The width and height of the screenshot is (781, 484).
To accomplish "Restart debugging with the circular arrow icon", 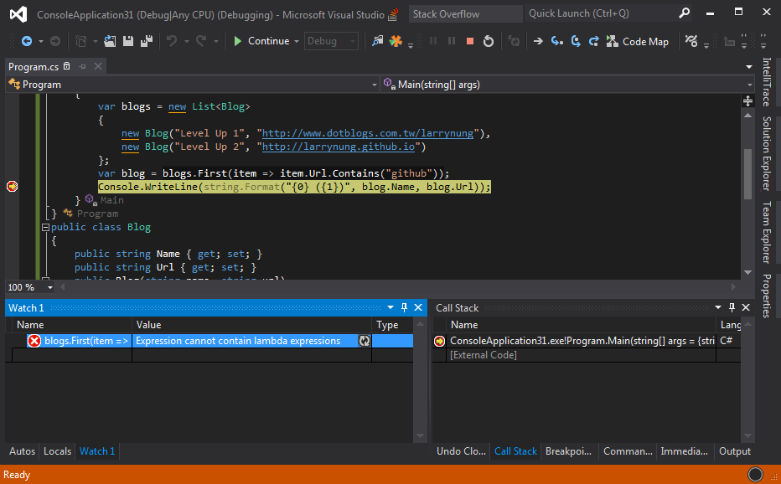I will click(x=488, y=41).
